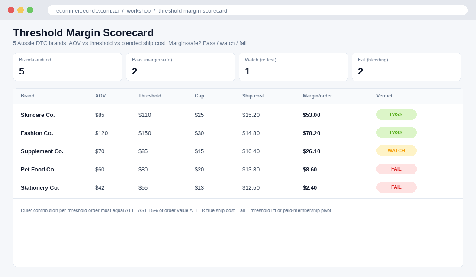Click the PASS badge for Fashion Co.
476x277 pixels.
click(396, 133)
